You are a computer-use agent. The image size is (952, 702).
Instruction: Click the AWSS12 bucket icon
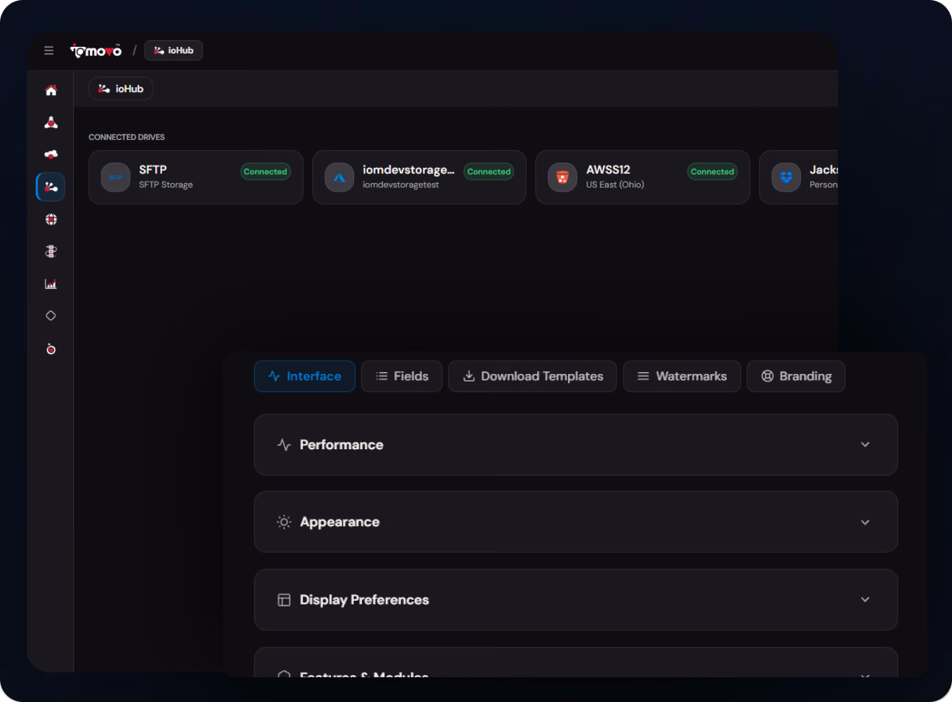pos(562,177)
